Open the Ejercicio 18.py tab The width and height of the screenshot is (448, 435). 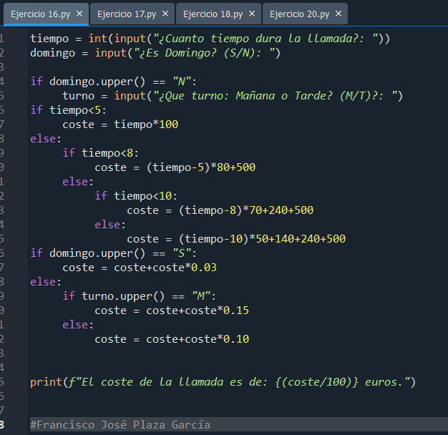pyautogui.click(x=213, y=14)
